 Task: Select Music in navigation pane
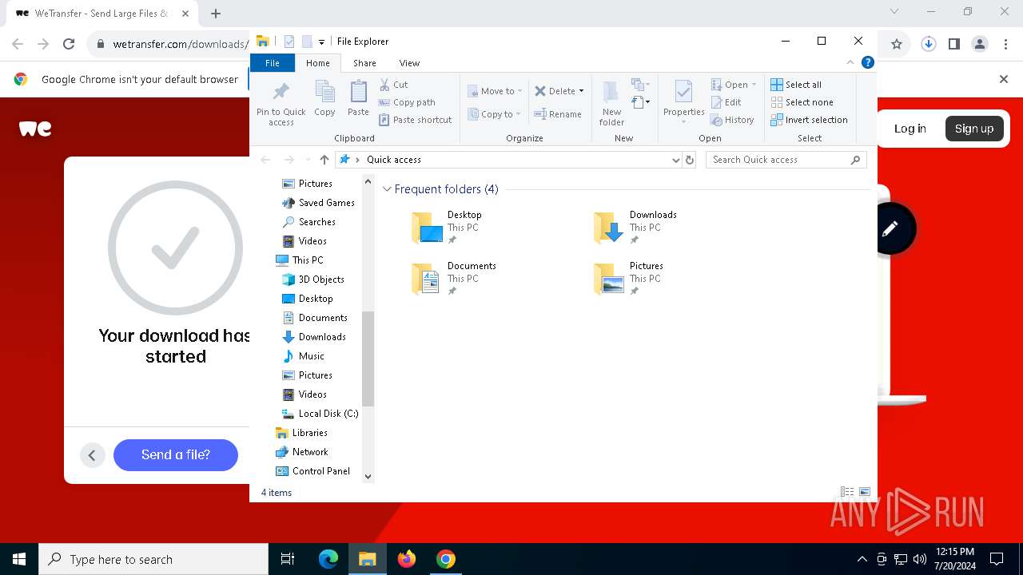tap(303, 356)
